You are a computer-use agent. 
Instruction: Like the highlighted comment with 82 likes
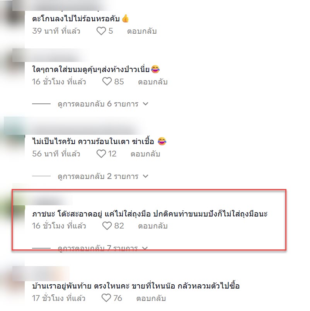(x=107, y=226)
